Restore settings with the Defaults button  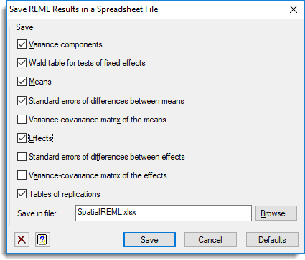click(x=272, y=239)
